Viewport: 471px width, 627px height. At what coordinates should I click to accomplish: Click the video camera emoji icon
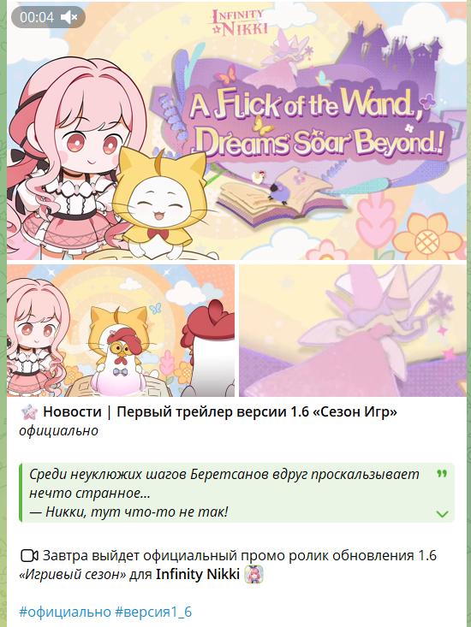(x=29, y=556)
